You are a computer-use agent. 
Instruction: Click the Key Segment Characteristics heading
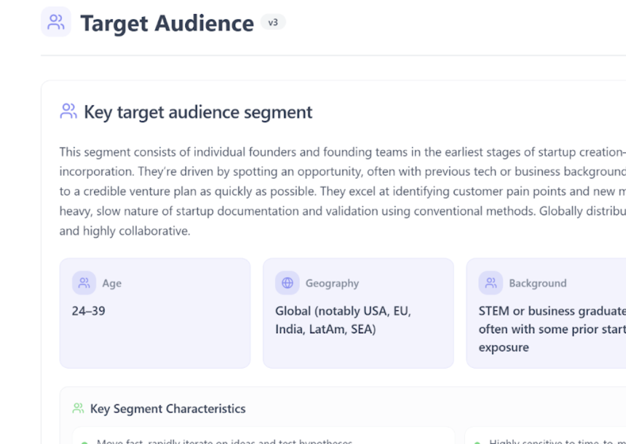(x=168, y=408)
